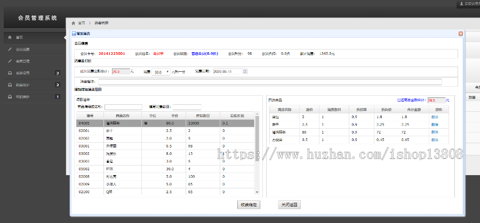Screen dimensions: 480x223
Task: Click the sidebar icon beside badge 3
Action: (x=10, y=73)
